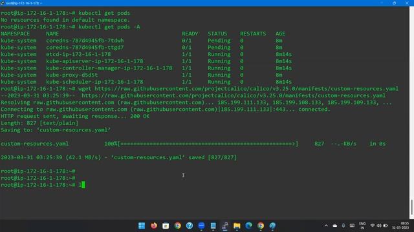Open File Explorer from the taskbar
Image resolution: width=414 pixels, height=232 pixels.
[x=237, y=226]
